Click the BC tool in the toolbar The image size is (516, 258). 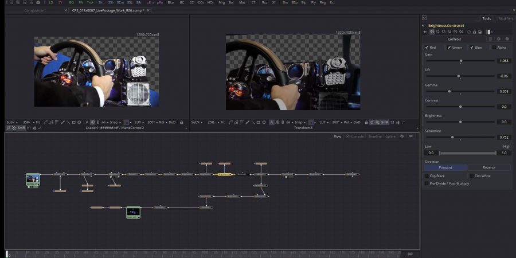point(182,3)
